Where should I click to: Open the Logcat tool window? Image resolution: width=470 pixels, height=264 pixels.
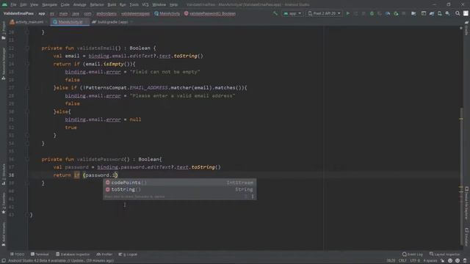pos(128,254)
